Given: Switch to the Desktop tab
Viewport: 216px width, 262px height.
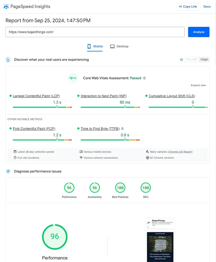Looking at the screenshot, I should tap(119, 46).
